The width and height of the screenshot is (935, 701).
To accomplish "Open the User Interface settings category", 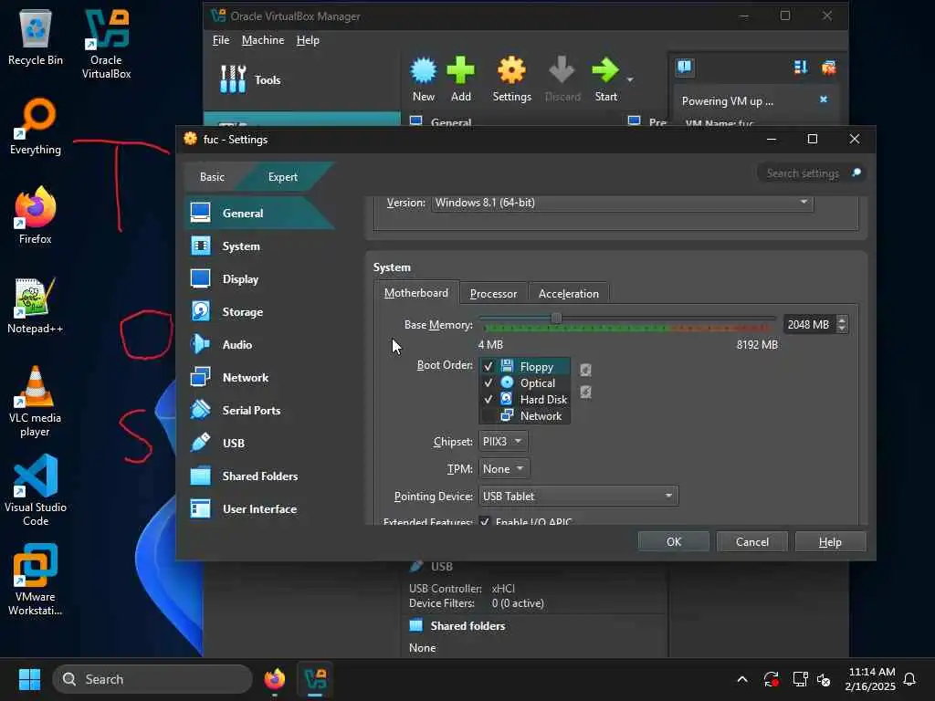I will tap(257, 508).
